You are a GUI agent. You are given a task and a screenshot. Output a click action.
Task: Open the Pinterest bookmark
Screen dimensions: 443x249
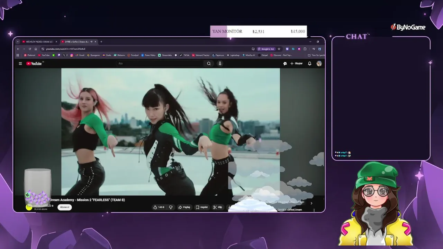click(30, 55)
